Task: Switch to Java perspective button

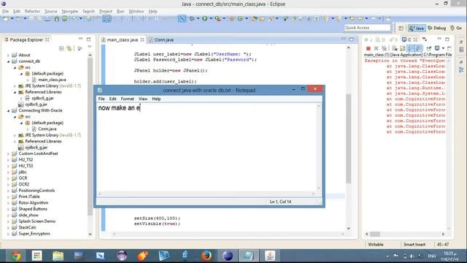Action: tap(417, 28)
